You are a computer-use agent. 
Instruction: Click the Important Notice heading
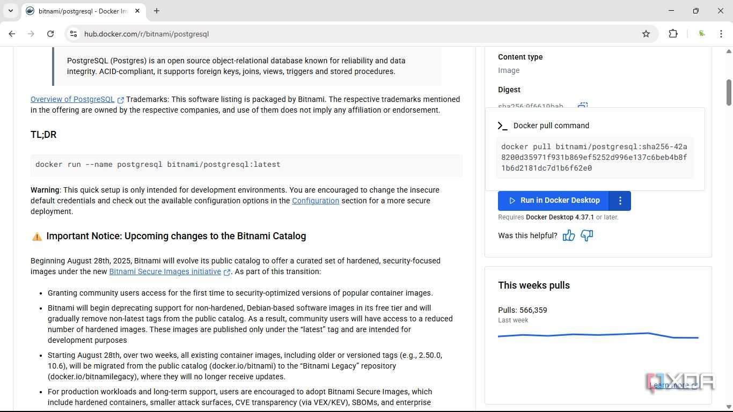176,236
